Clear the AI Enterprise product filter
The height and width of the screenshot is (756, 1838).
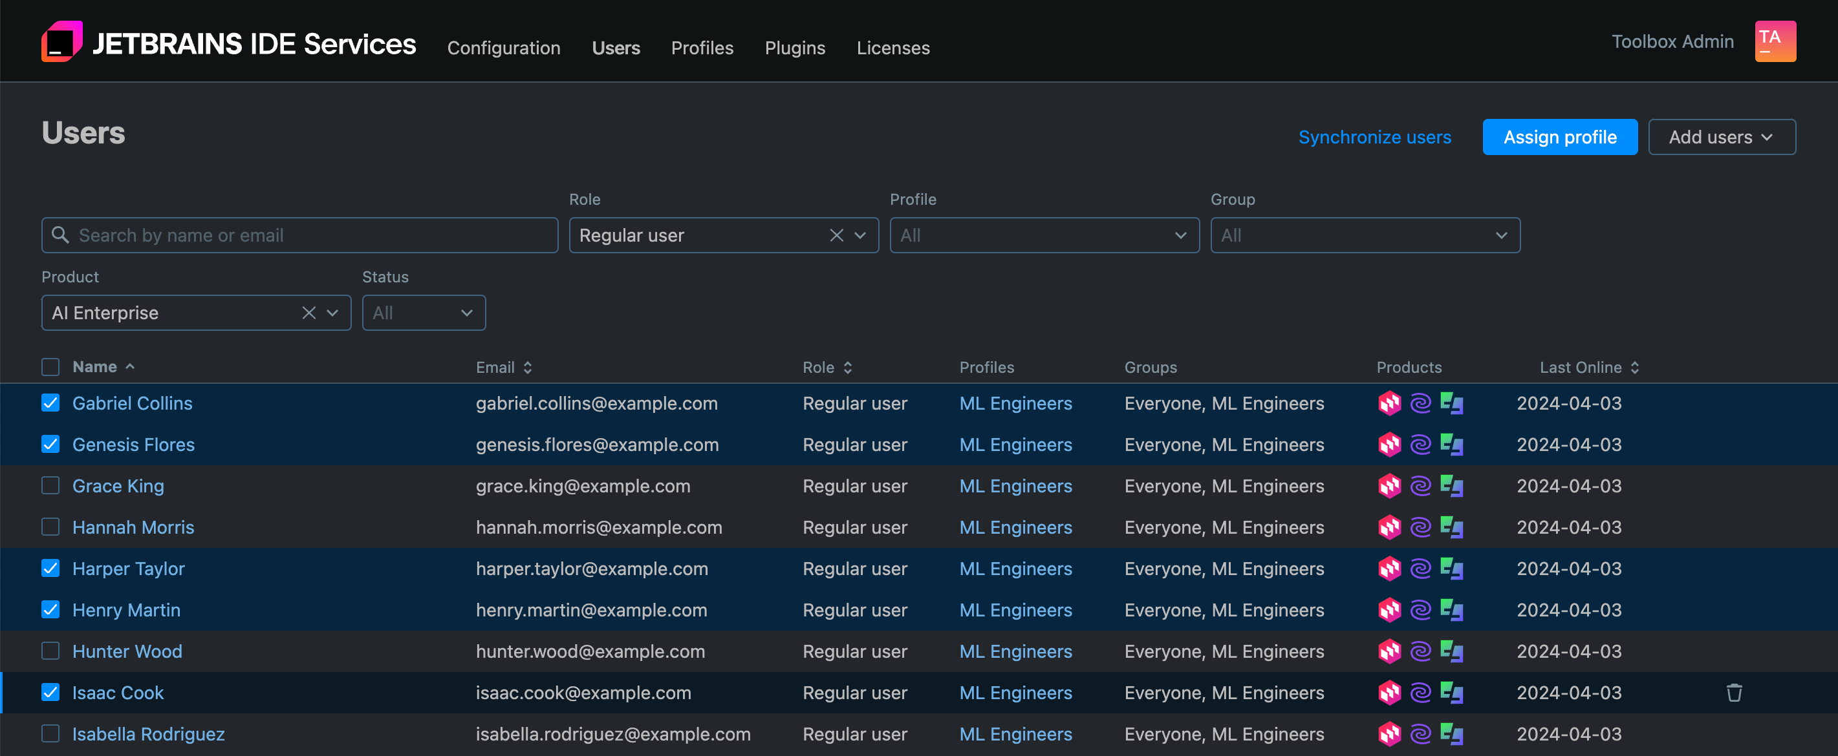coord(308,312)
